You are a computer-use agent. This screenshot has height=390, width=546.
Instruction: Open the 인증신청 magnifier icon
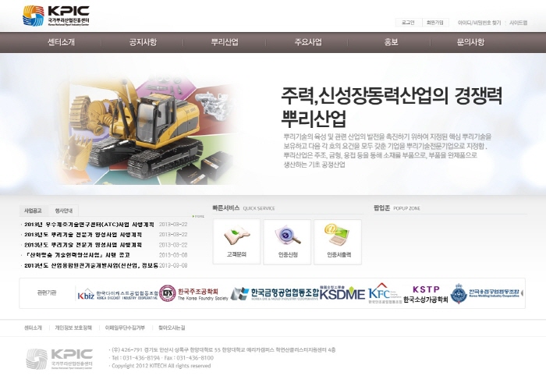coord(287,242)
